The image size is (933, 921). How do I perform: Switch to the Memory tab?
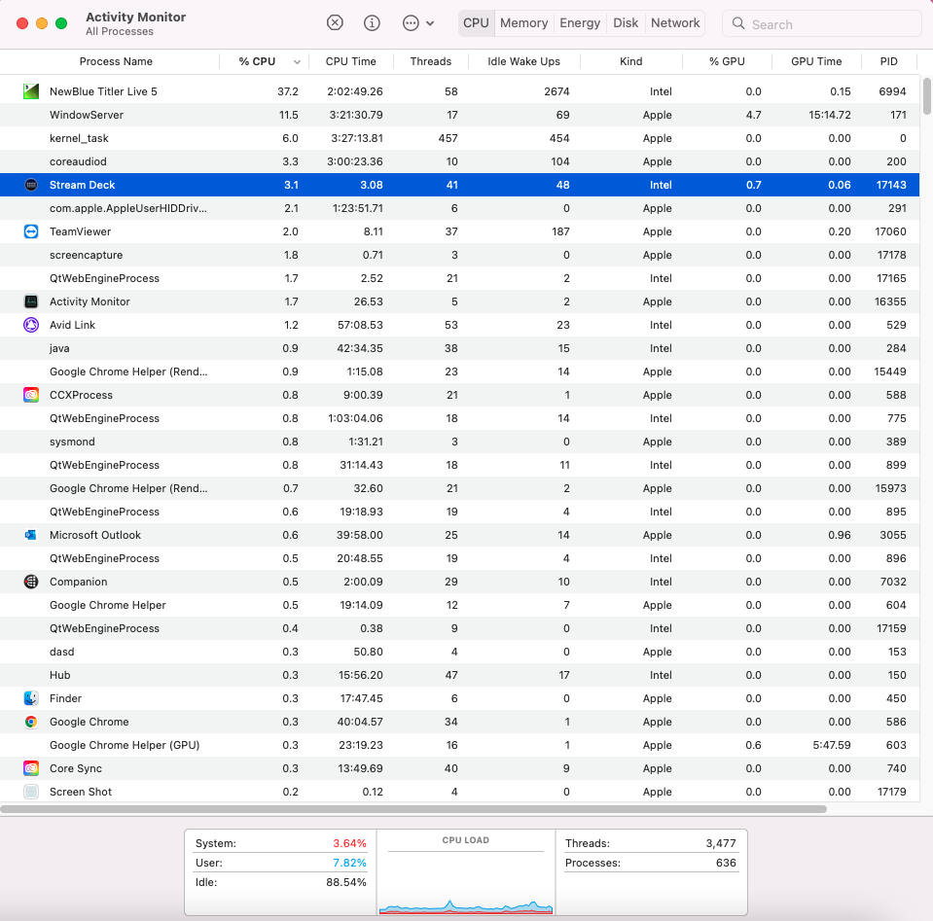(523, 22)
